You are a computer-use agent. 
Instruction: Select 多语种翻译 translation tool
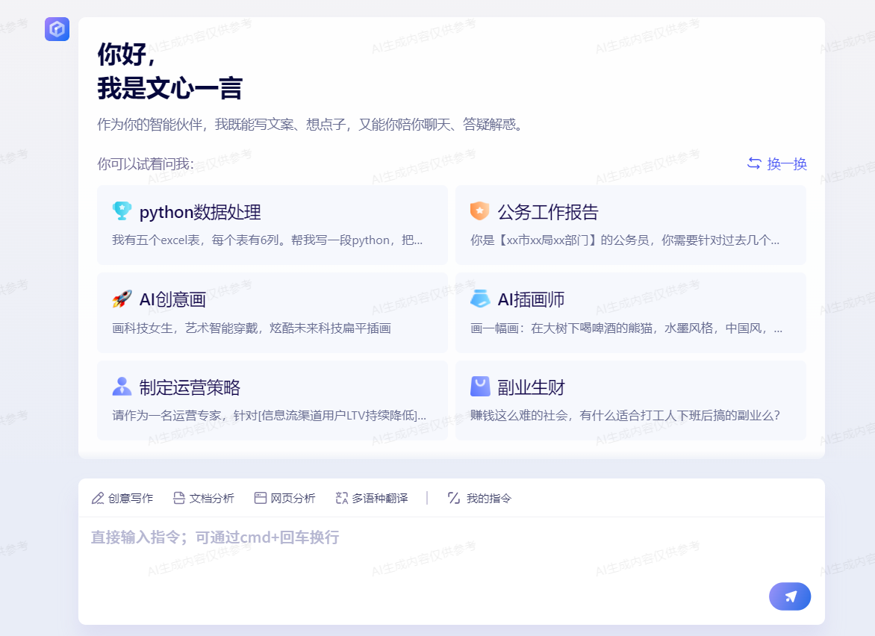point(371,498)
